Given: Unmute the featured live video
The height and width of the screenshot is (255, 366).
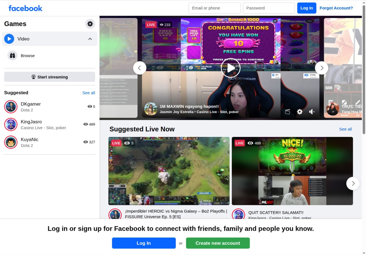Looking at the screenshot, I should pyautogui.click(x=312, y=112).
